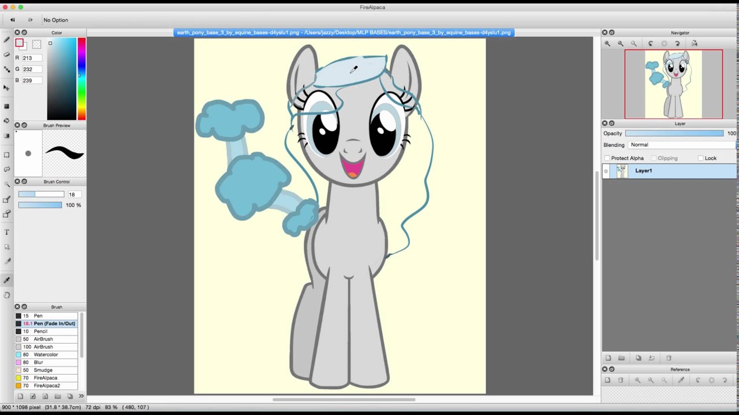Select the Fill (filled rectangle) tool
739x415 pixels.
point(6,106)
